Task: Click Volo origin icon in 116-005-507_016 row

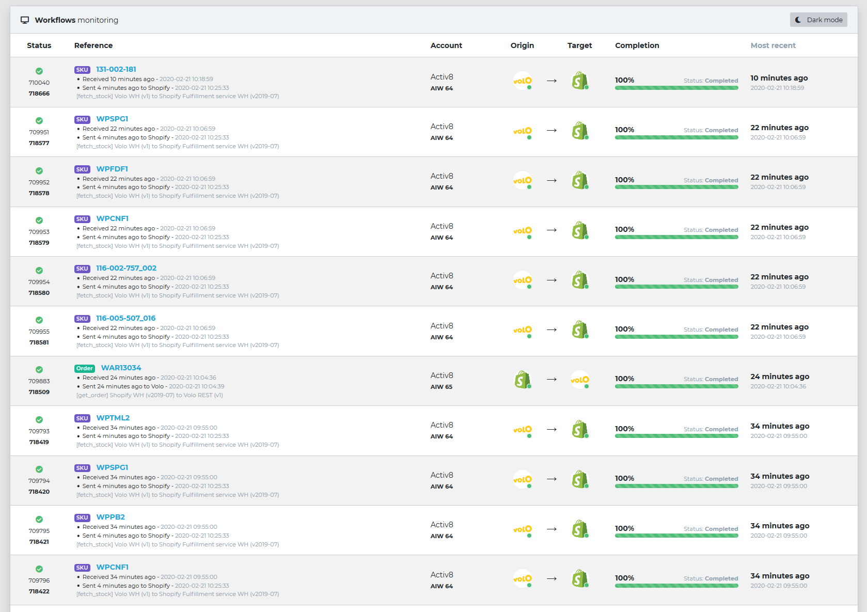Action: click(x=523, y=329)
